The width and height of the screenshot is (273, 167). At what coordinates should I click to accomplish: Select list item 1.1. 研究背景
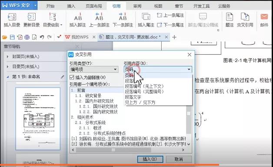point(88,95)
